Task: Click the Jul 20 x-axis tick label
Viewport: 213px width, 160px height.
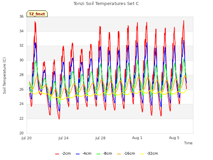Action: (x=27, y=138)
